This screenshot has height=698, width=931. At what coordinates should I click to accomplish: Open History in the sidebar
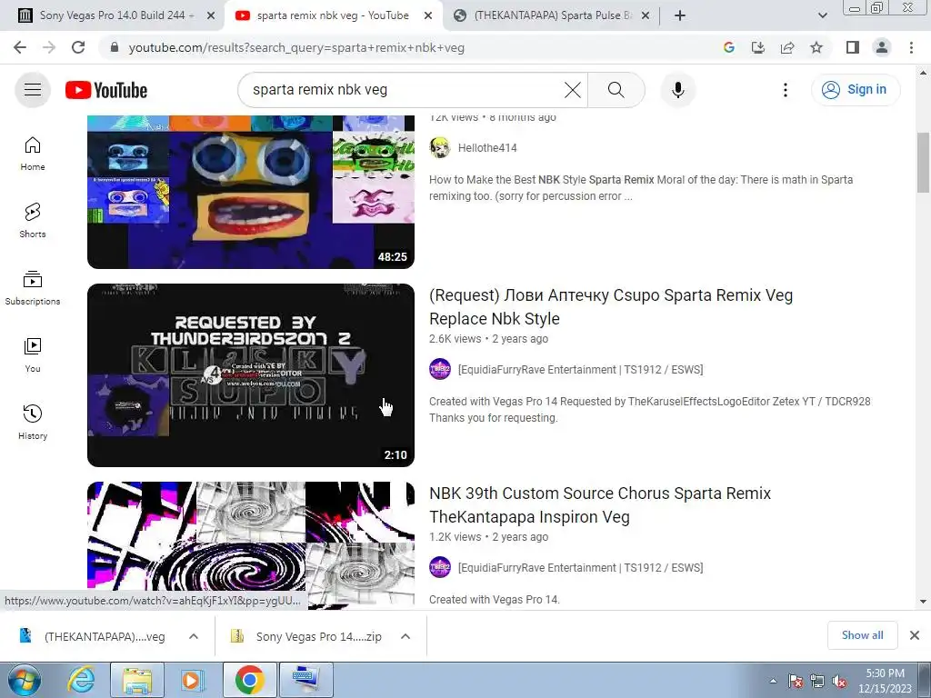[33, 422]
